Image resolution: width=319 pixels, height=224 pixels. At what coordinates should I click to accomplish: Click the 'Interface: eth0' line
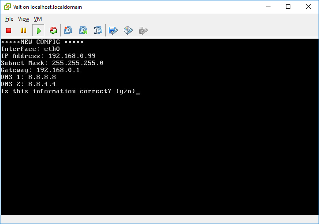pyautogui.click(x=30, y=49)
